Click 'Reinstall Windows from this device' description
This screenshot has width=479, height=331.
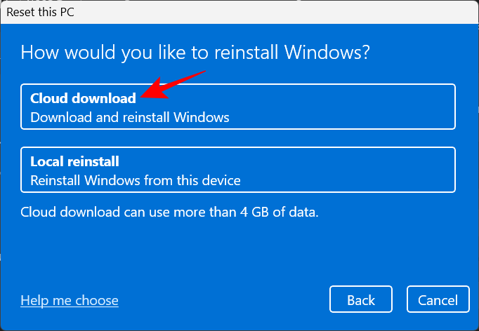[136, 180]
